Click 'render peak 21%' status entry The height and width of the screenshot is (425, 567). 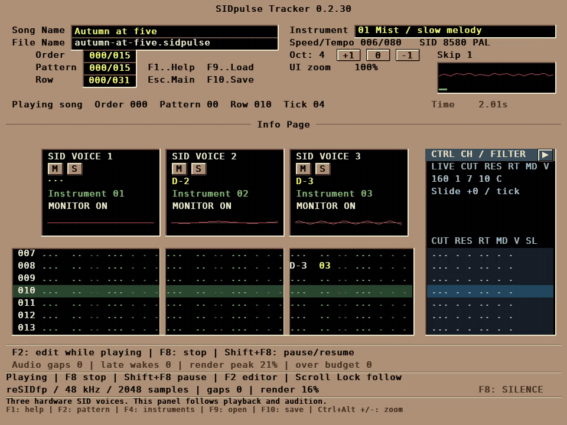[x=233, y=365]
